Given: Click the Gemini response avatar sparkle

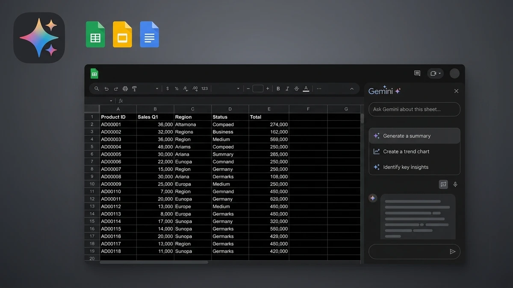Looking at the screenshot, I should coord(373,198).
